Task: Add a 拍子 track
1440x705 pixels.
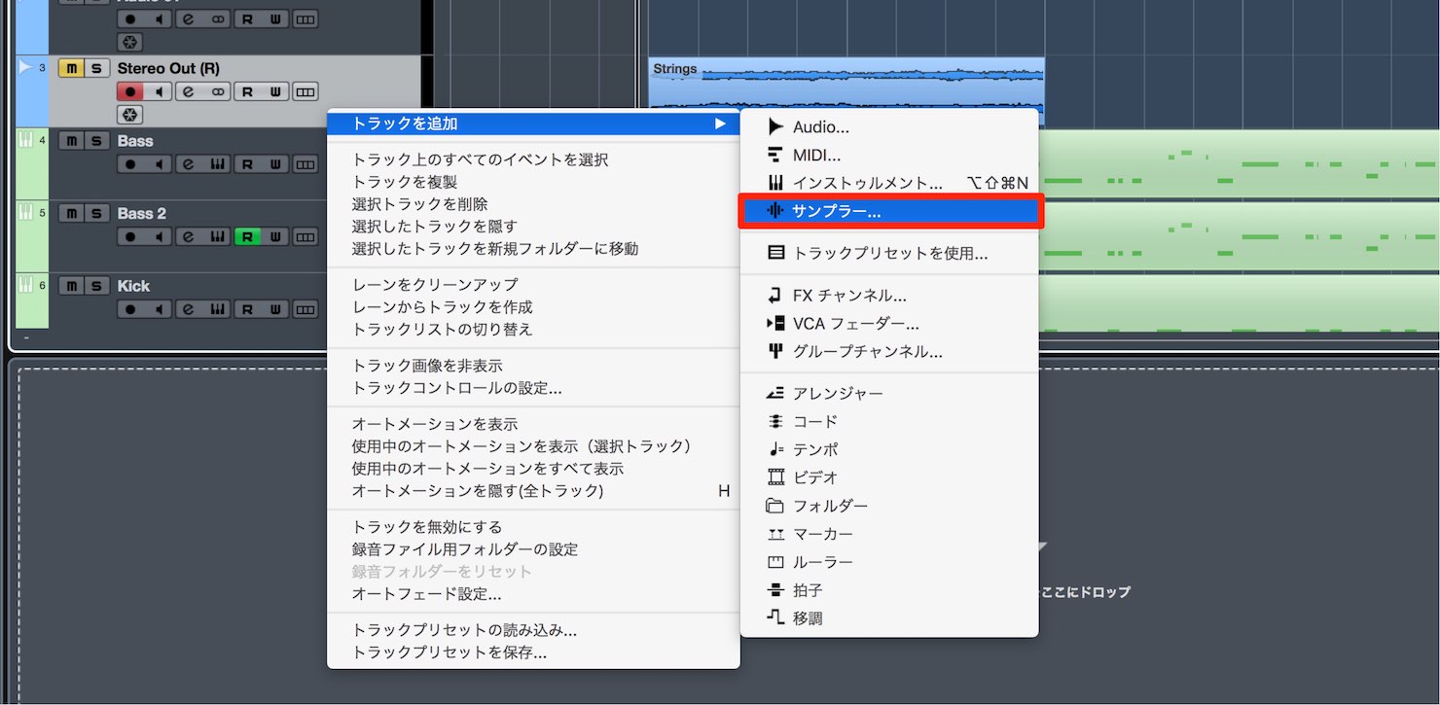Action: (x=889, y=590)
